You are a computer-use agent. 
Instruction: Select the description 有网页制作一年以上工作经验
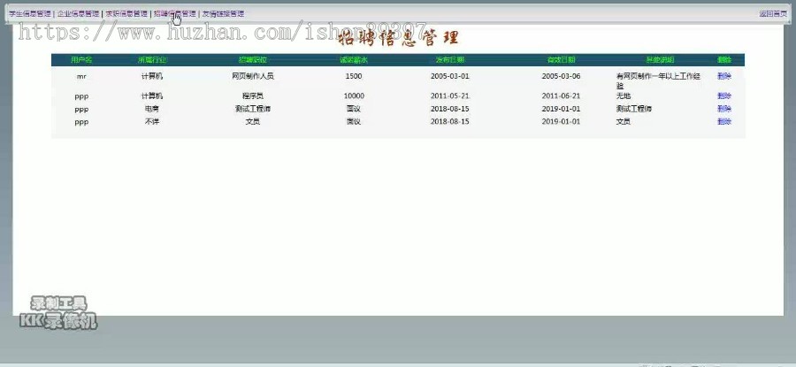tap(658, 80)
